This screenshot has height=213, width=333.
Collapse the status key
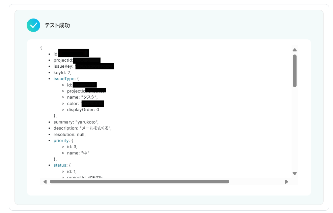coord(60,165)
